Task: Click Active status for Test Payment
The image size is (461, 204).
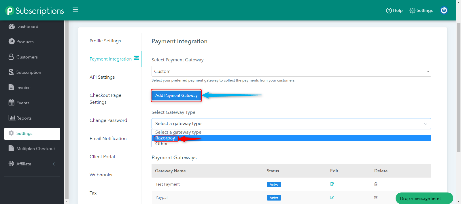Action: point(274,184)
